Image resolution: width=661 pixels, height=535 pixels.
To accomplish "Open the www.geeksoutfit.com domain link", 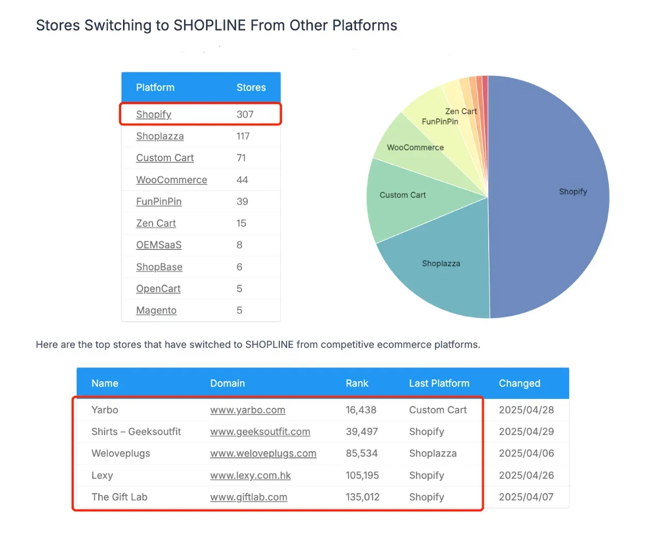I will [260, 432].
